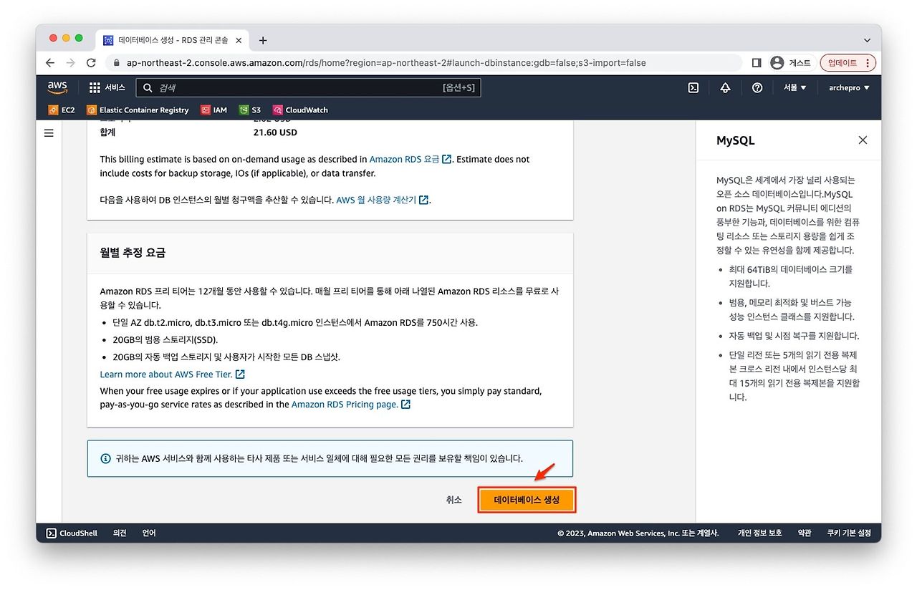
Task: Select the 21.60 USD total value
Action: (275, 132)
